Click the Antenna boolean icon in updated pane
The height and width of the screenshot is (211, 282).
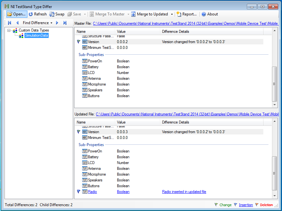[x=85, y=169]
